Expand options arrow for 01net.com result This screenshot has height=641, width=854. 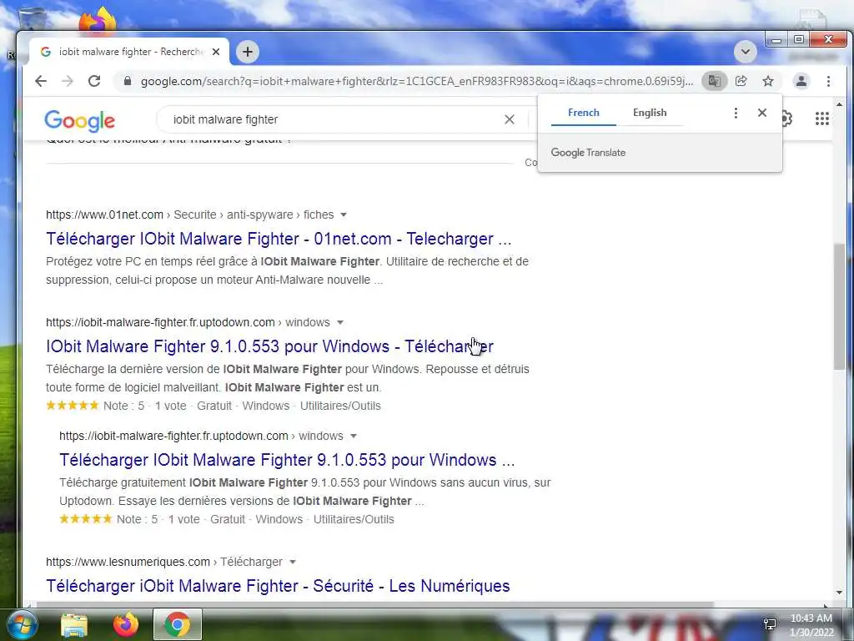pyautogui.click(x=343, y=215)
